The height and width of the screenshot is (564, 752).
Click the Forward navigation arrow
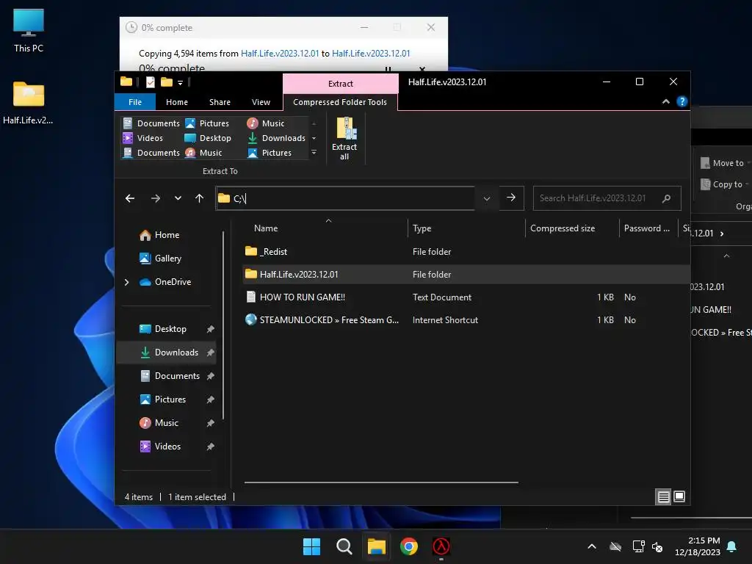(x=156, y=198)
